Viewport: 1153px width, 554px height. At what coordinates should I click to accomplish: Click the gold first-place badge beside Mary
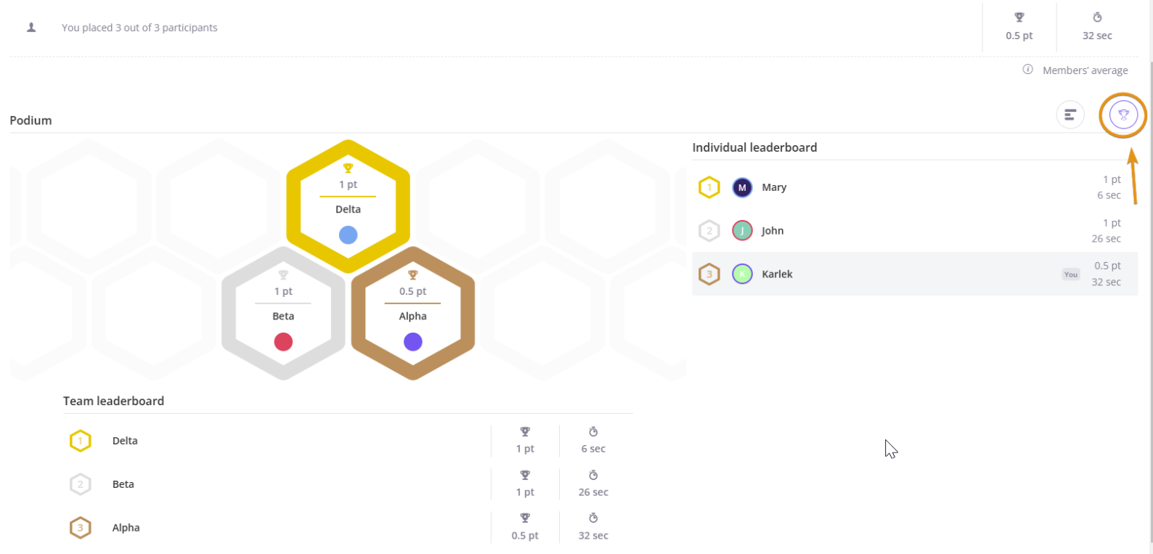tap(709, 187)
